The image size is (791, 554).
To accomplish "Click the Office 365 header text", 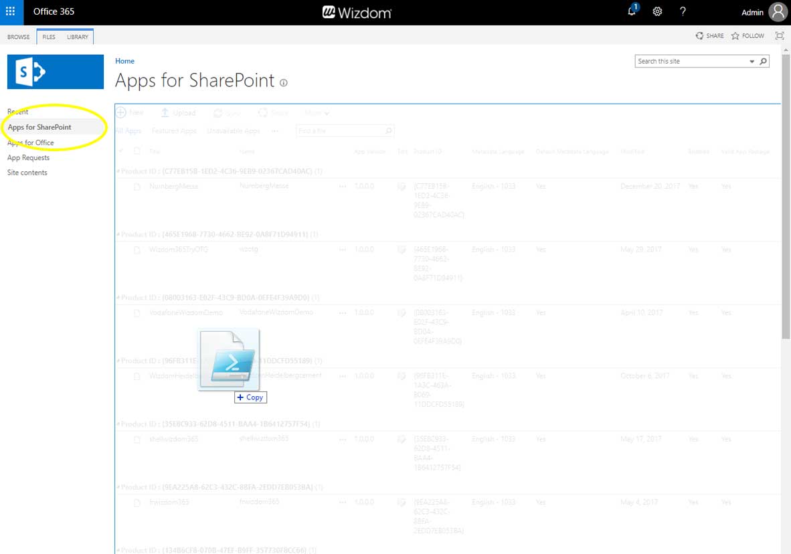I will coord(54,11).
